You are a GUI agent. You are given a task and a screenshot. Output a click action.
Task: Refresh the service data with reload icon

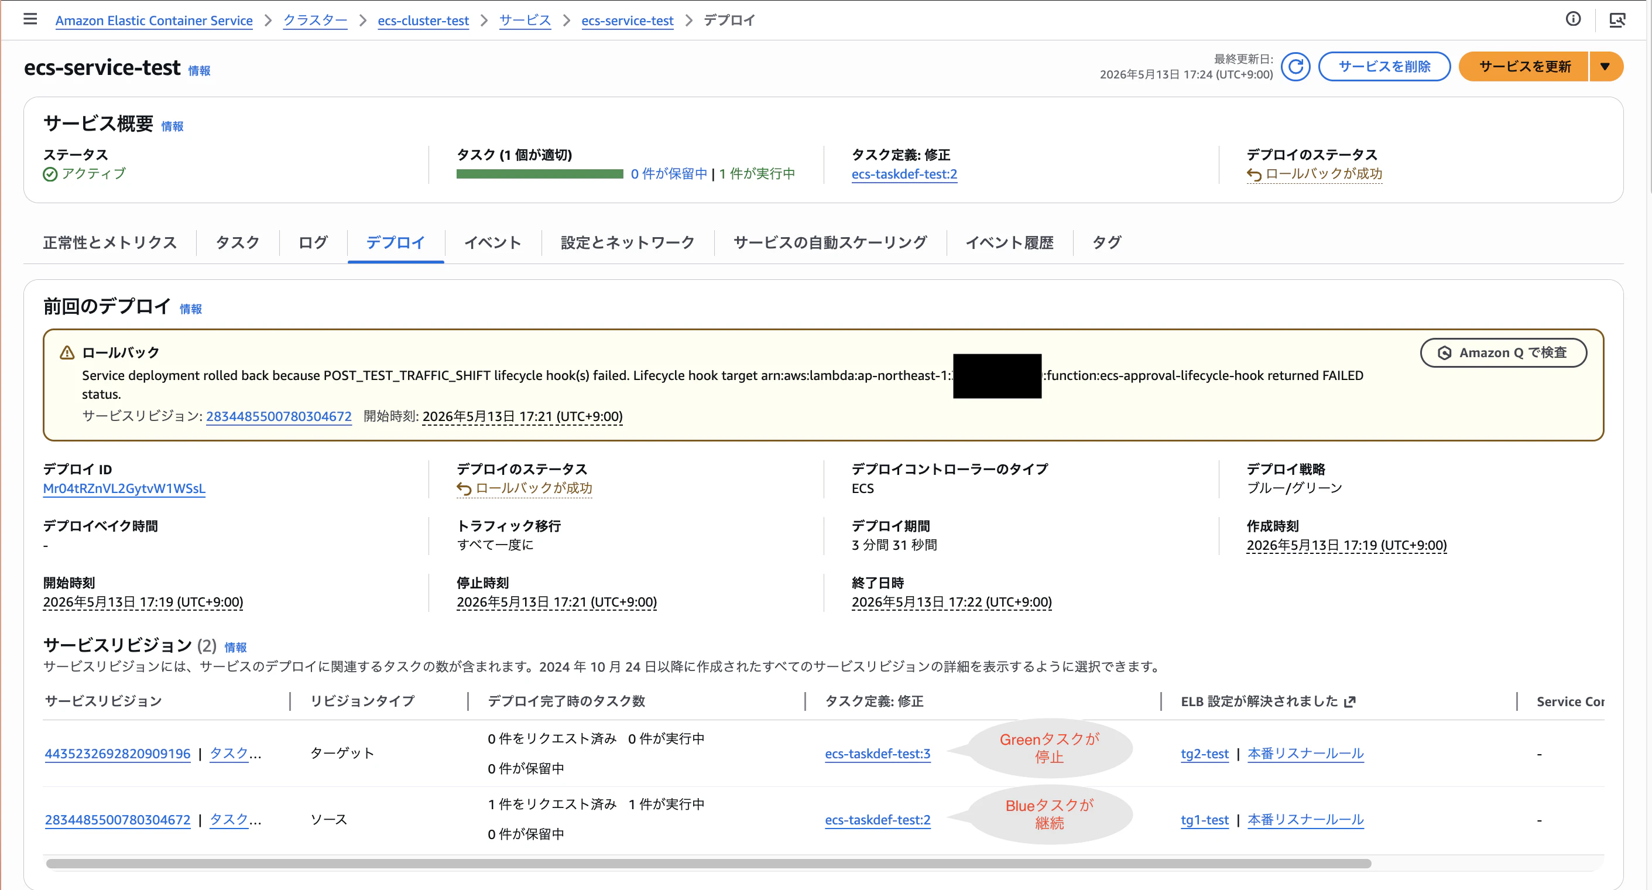(x=1295, y=67)
